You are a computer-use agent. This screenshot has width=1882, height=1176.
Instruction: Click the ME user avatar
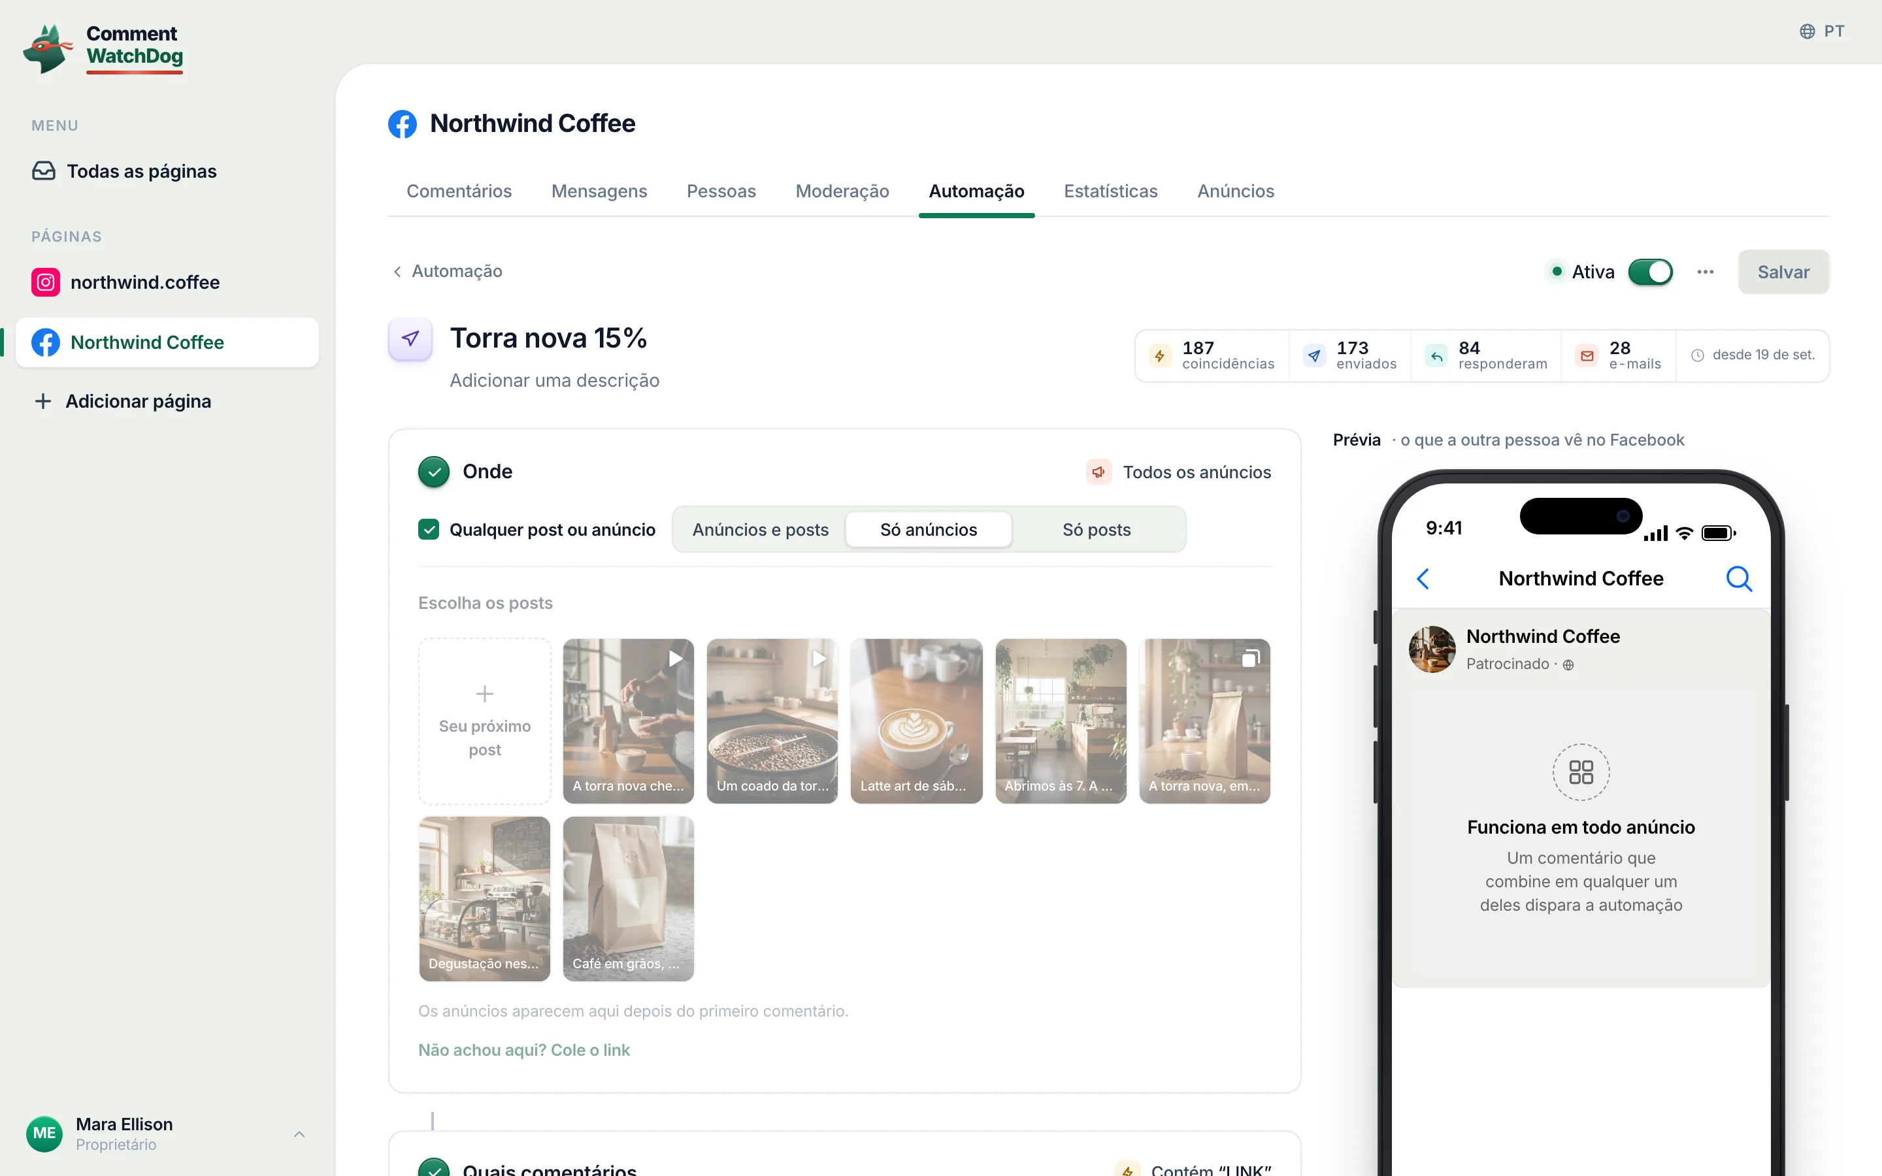pos(44,1134)
